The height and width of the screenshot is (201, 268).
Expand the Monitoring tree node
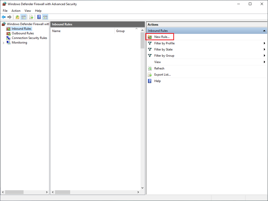pos(3,43)
